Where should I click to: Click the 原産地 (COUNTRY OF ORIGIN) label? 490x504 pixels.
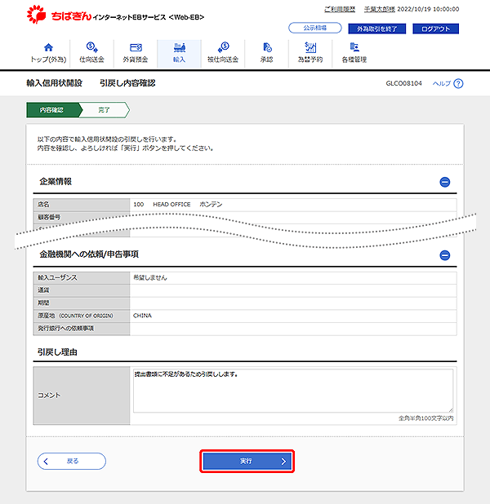[75, 316]
